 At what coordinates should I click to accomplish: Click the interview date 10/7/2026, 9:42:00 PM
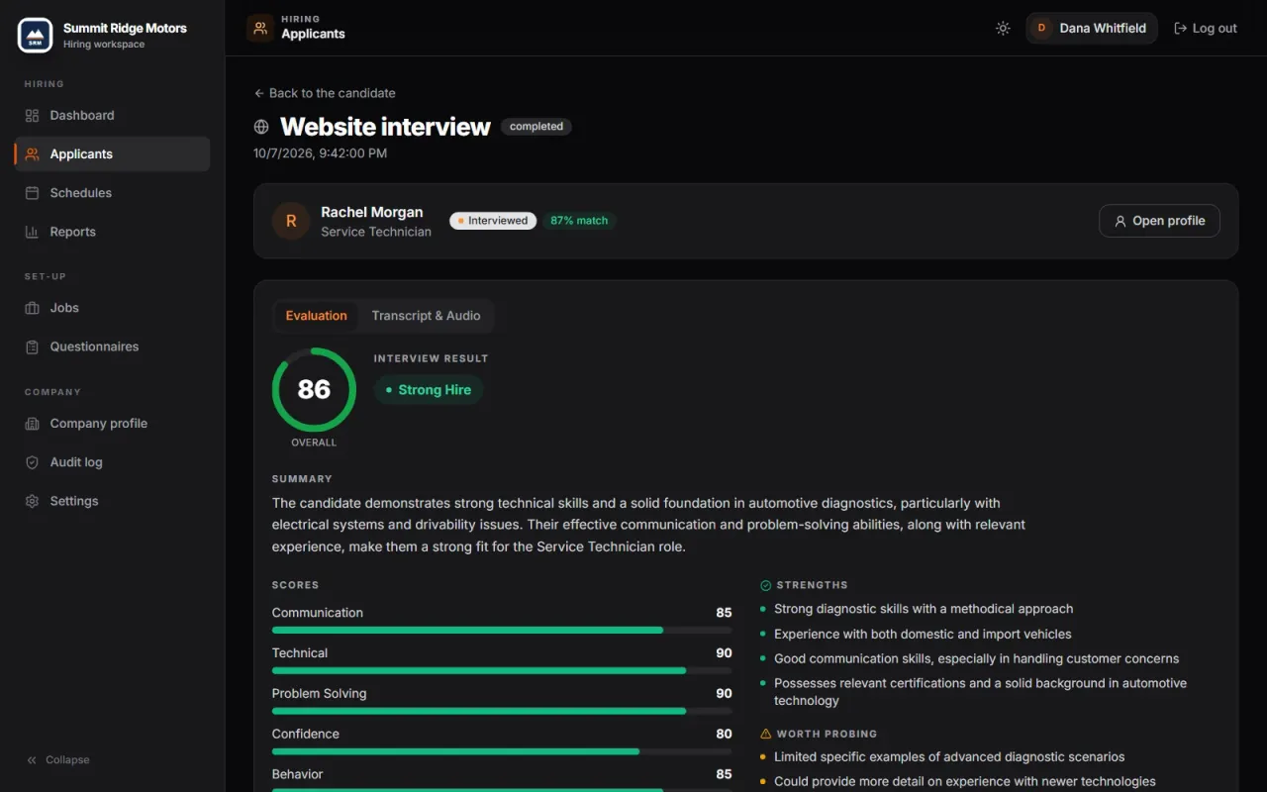(x=320, y=153)
